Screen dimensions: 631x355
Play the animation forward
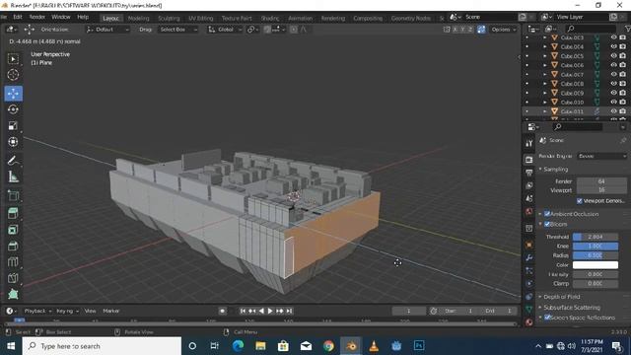(x=270, y=311)
